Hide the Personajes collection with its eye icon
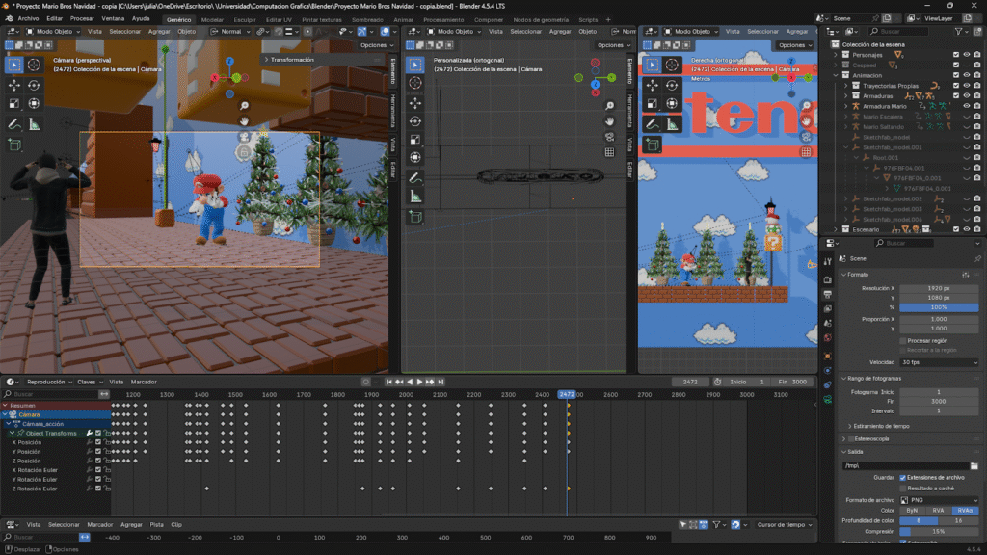Viewport: 987px width, 555px height. pyautogui.click(x=967, y=55)
